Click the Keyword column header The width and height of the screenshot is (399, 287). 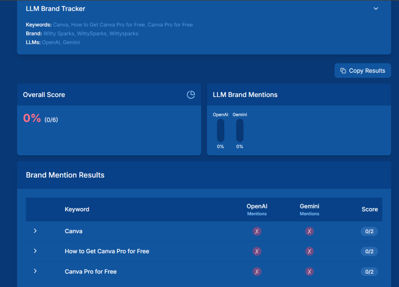(x=77, y=209)
